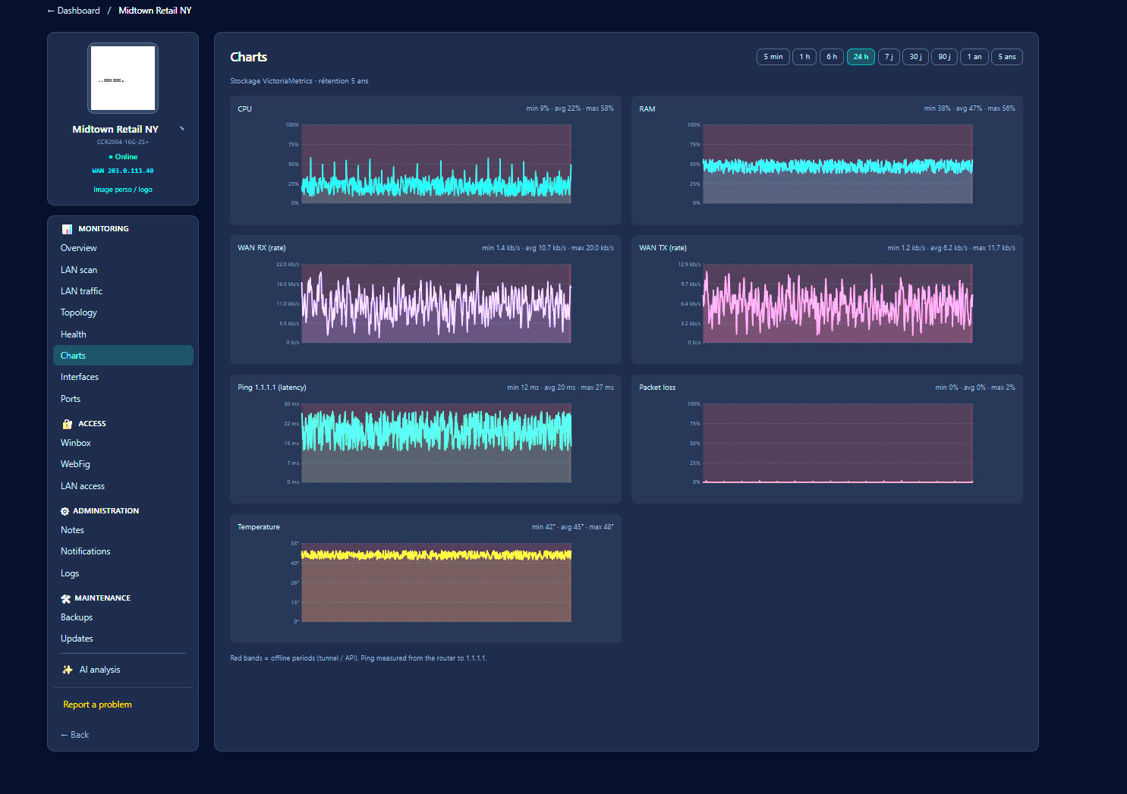Click the Back link in the sidebar

pos(75,735)
